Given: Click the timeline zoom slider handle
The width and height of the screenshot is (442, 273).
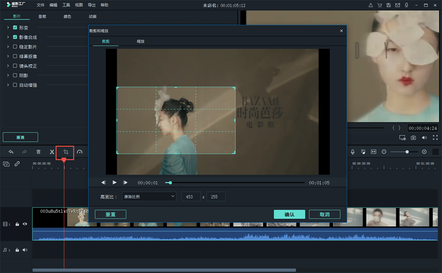Looking at the screenshot, I should coord(407,152).
